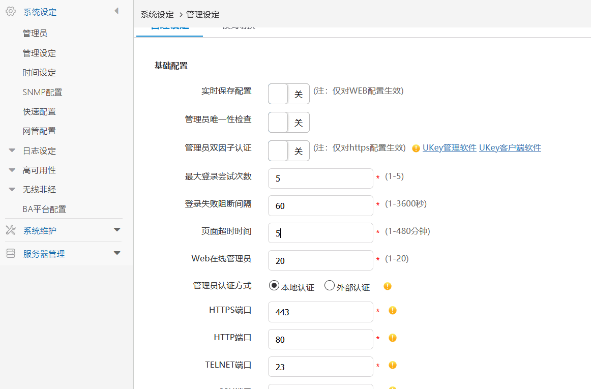591x389 pixels.
Task: Click info icon beside HTTP端口 field
Action: click(x=393, y=338)
